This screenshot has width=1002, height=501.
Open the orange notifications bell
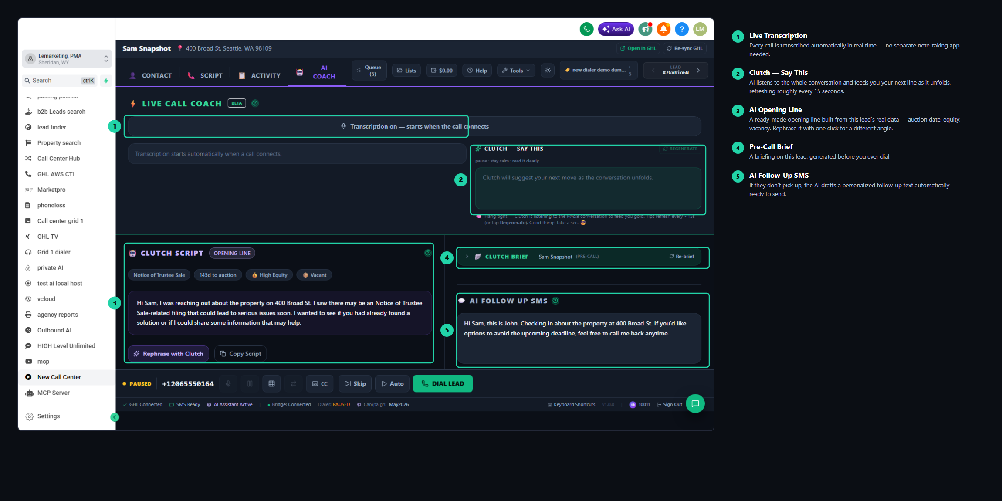(x=663, y=29)
